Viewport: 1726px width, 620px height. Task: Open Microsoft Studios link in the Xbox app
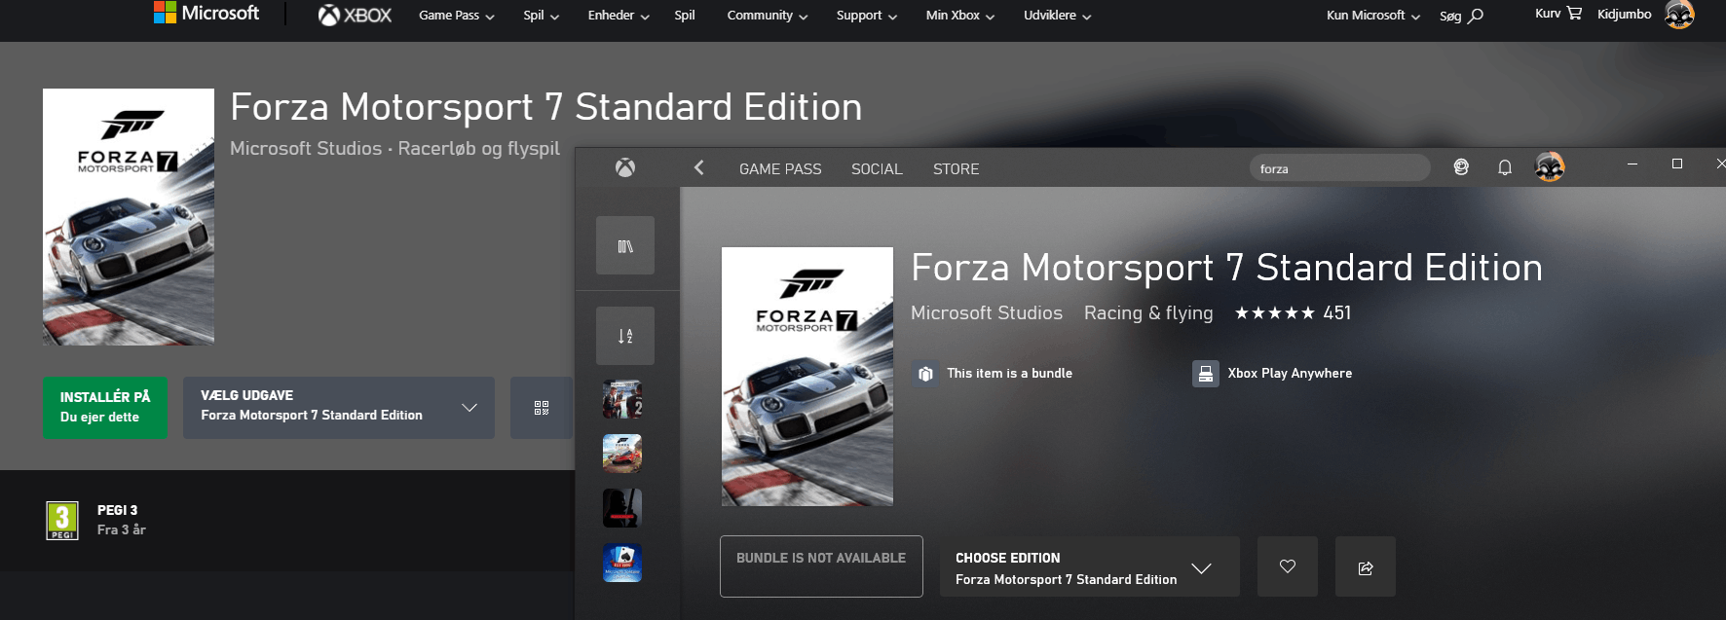tap(987, 313)
